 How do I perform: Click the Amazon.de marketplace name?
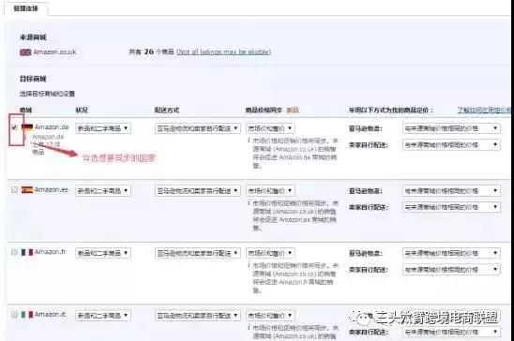(x=52, y=127)
